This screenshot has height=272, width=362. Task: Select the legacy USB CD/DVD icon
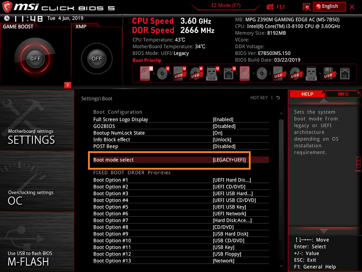click(x=295, y=74)
